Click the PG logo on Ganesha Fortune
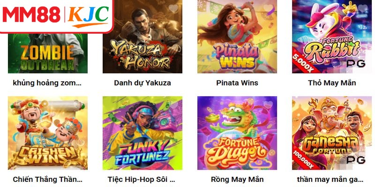 click(356, 160)
